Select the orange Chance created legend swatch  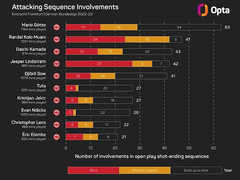tap(145, 170)
